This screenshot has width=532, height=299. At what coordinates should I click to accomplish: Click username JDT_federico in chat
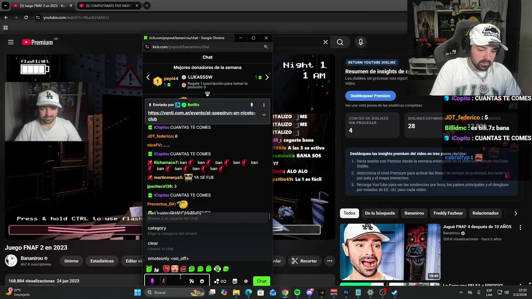pyautogui.click(x=160, y=136)
